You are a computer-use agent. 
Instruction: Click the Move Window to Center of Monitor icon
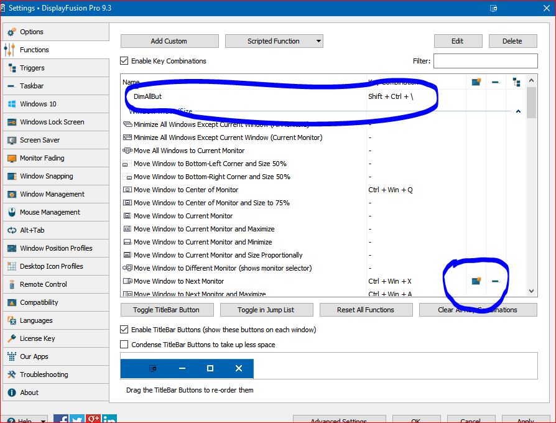pyautogui.click(x=128, y=190)
